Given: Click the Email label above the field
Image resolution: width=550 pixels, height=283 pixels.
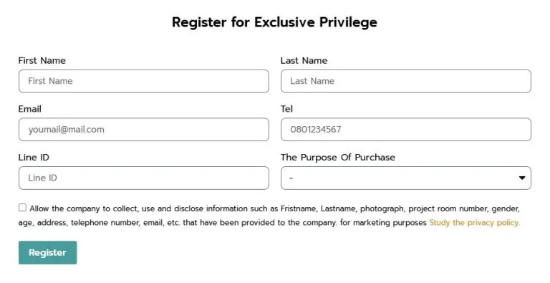Looking at the screenshot, I should (30, 109).
